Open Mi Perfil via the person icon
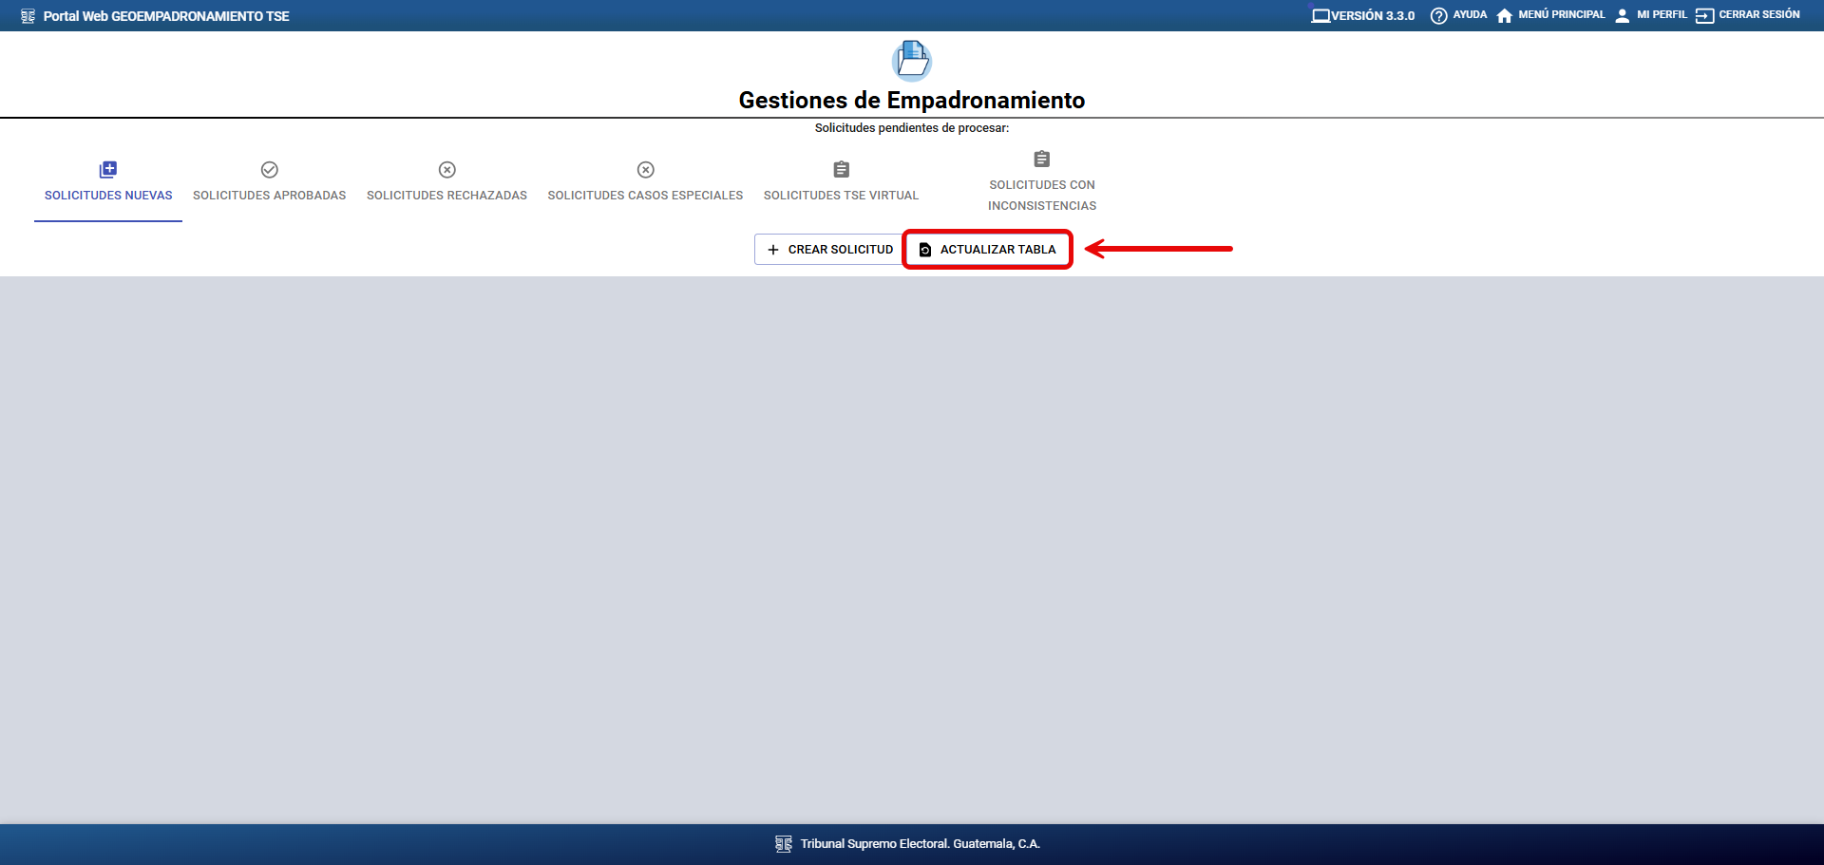The image size is (1824, 865). pyautogui.click(x=1622, y=16)
